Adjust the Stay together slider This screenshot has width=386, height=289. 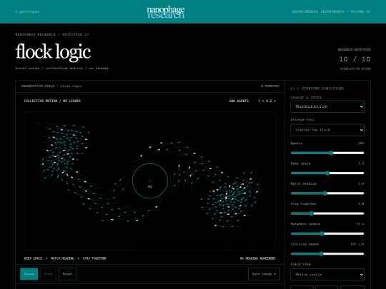327,213
